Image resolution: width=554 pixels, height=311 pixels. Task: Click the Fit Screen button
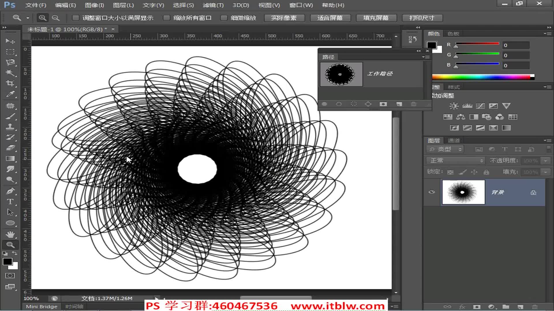tap(330, 18)
